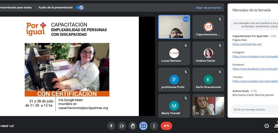Click the María Tinivelli name label
Image resolution: width=278 pixels, height=133 pixels.
click(171, 113)
